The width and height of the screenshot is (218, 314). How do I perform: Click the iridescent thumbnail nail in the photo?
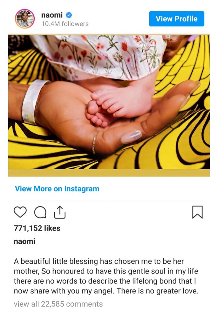[x=131, y=137]
